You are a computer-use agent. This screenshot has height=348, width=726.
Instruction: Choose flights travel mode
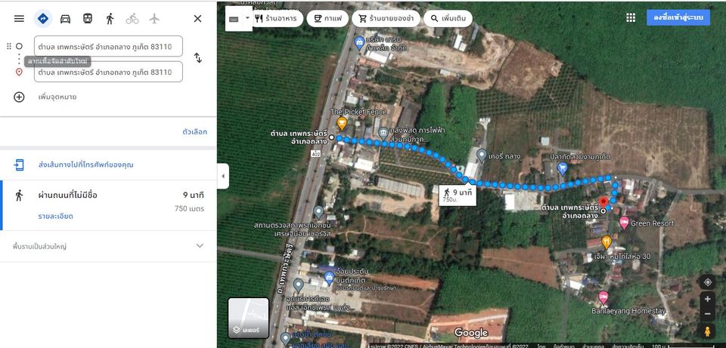(x=154, y=18)
